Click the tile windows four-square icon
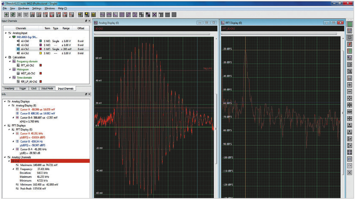355x200 pixels. [x=141, y=15]
